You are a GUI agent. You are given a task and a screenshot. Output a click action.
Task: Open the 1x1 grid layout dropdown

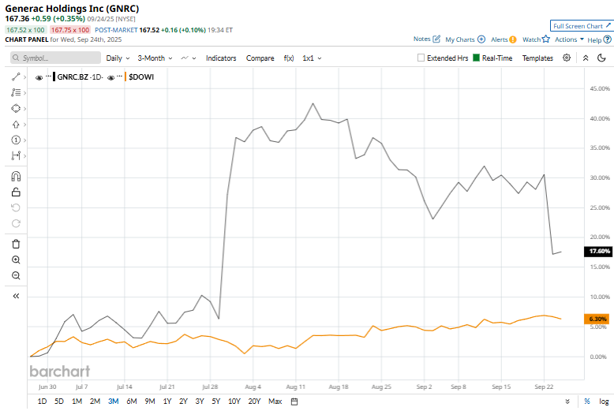point(312,58)
